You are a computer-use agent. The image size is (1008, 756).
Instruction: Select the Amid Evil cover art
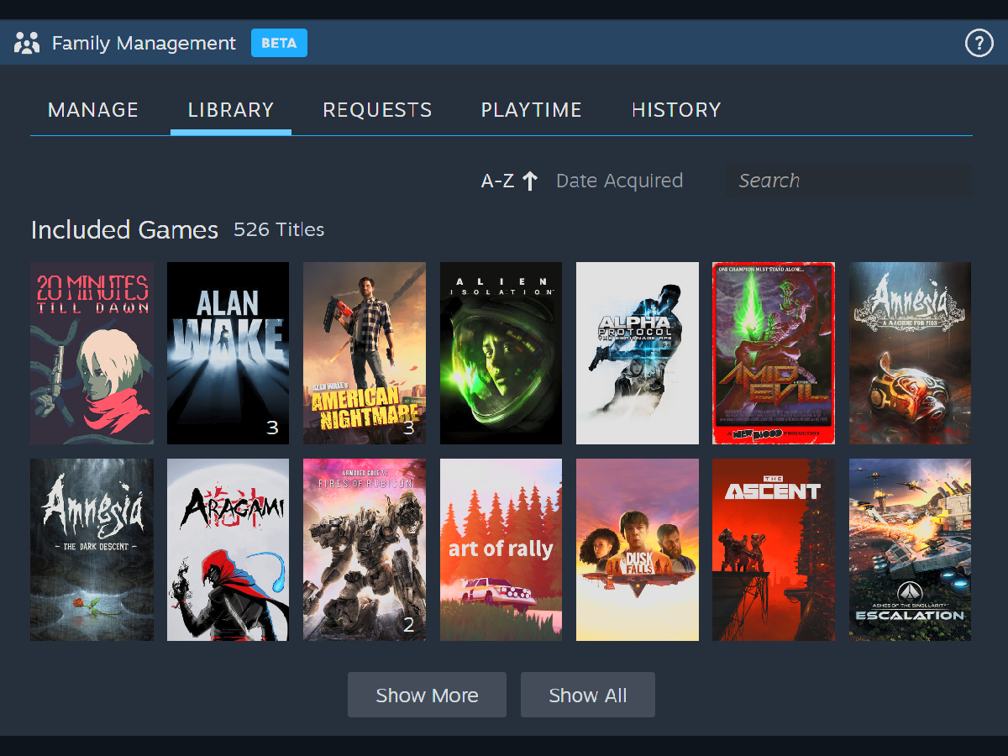pyautogui.click(x=774, y=353)
